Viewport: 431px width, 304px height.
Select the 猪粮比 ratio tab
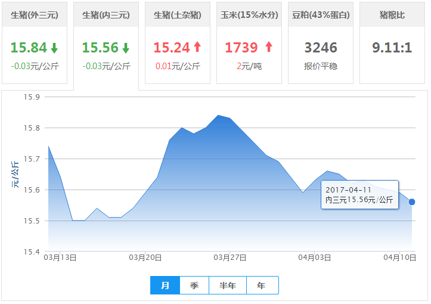point(392,42)
